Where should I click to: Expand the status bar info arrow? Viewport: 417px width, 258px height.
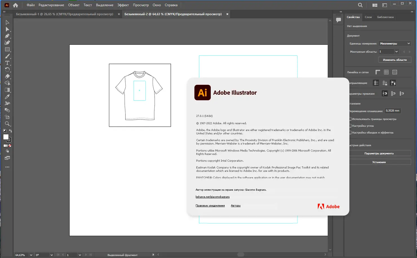(153, 255)
